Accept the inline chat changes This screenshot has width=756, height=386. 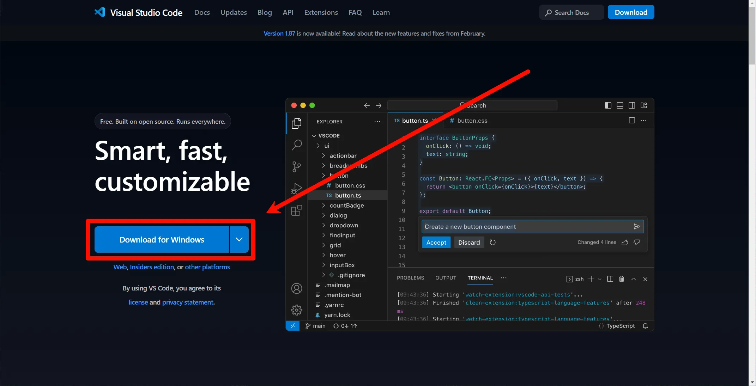pos(436,243)
